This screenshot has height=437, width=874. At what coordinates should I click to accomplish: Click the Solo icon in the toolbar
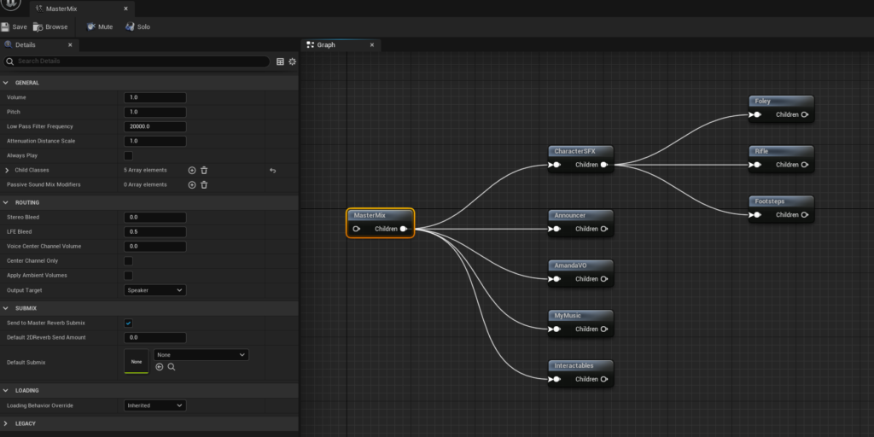[x=131, y=26]
